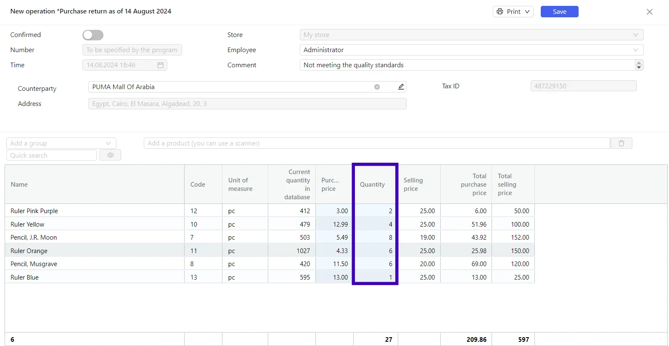Focus the Add a product input

pyautogui.click(x=377, y=143)
